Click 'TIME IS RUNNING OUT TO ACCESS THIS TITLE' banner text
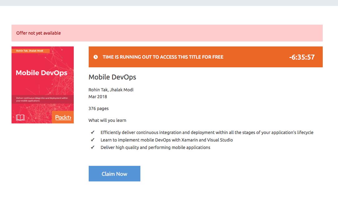Image resolution: width=338 pixels, height=197 pixels. tap(163, 57)
